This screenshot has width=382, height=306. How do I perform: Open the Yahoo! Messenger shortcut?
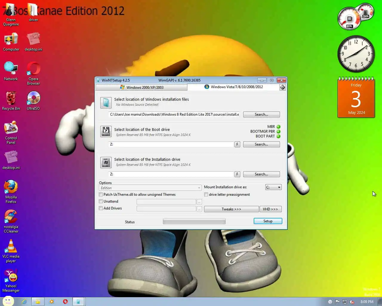point(11,281)
